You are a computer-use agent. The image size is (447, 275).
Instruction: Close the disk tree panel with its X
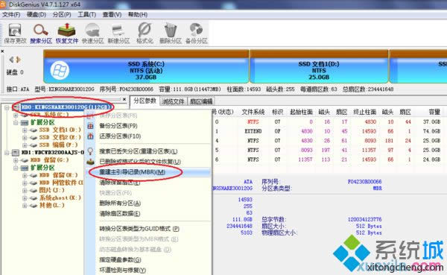(x=124, y=99)
